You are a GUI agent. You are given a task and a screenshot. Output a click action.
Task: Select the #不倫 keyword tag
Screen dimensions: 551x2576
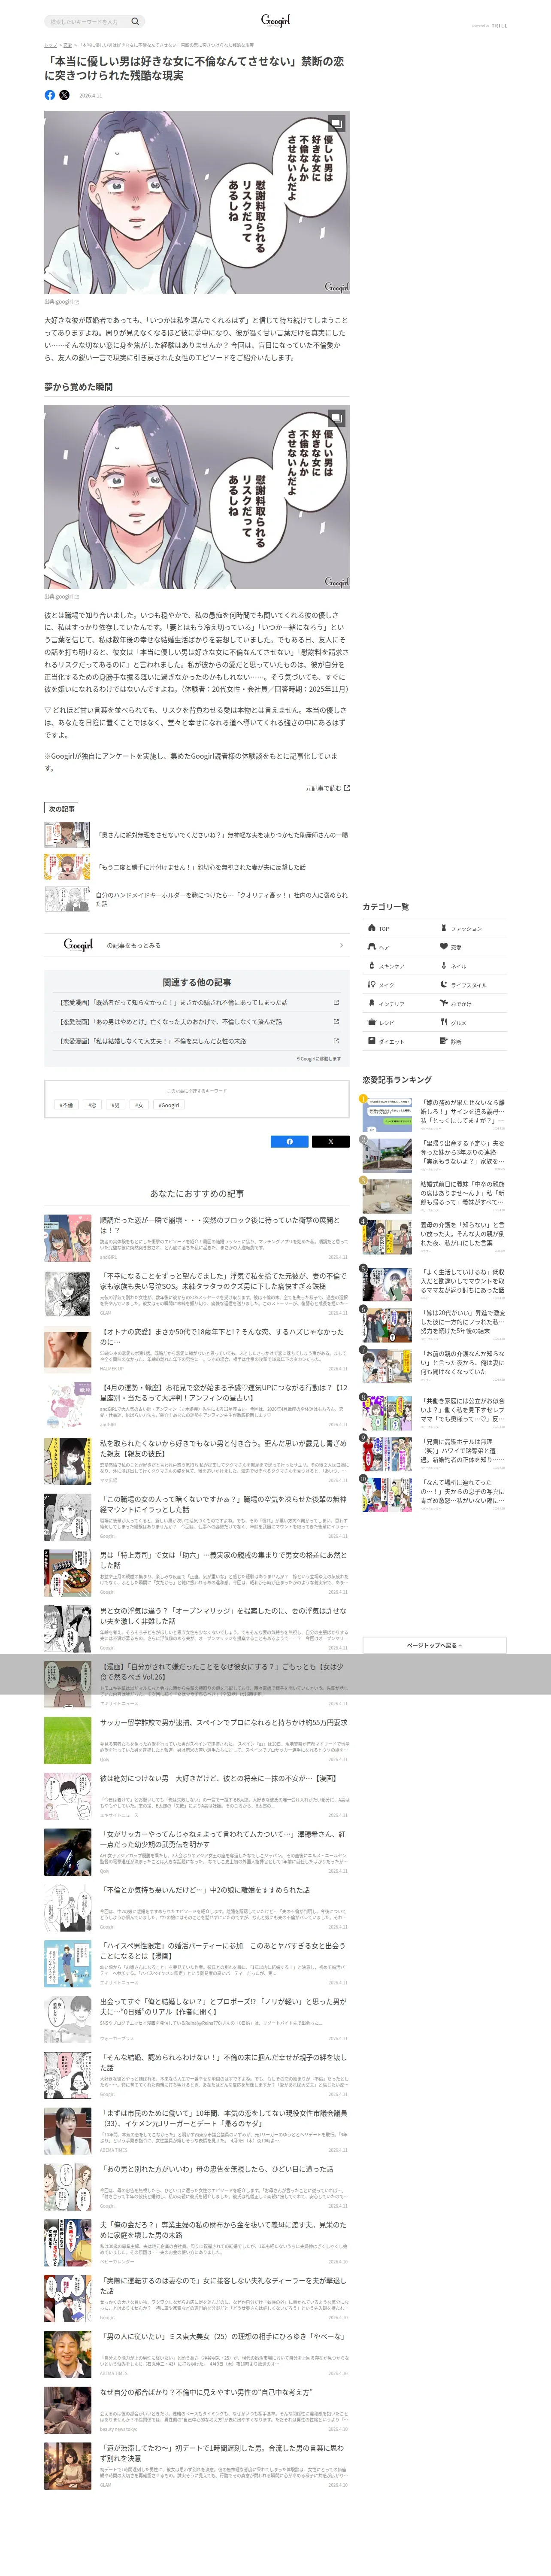tap(67, 1105)
